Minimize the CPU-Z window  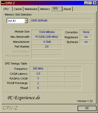point(86,3)
